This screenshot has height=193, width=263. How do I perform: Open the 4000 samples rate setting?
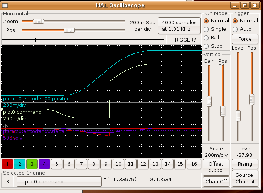[x=179, y=26]
